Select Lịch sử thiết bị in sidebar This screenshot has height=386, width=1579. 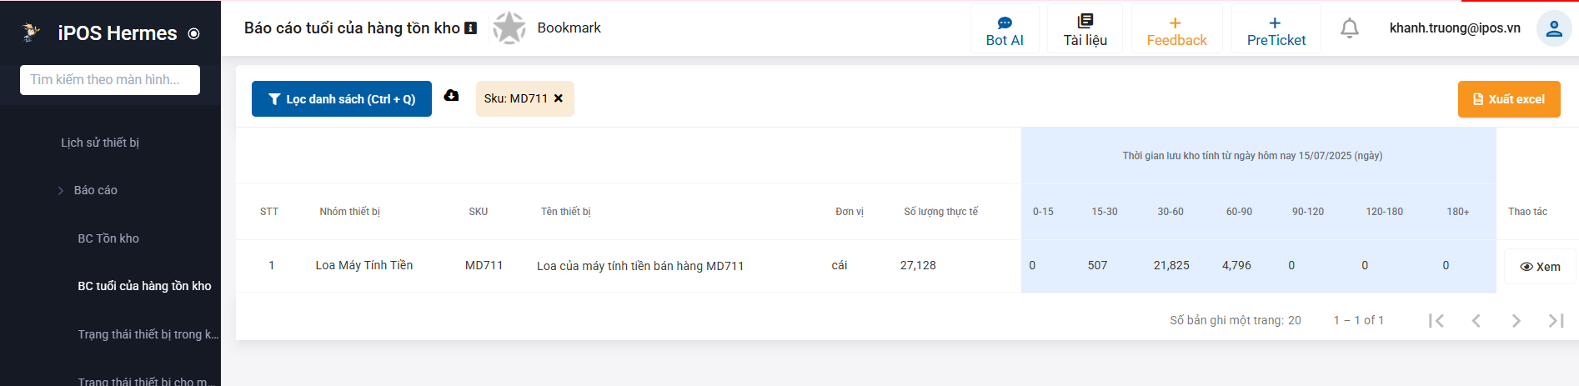click(100, 143)
